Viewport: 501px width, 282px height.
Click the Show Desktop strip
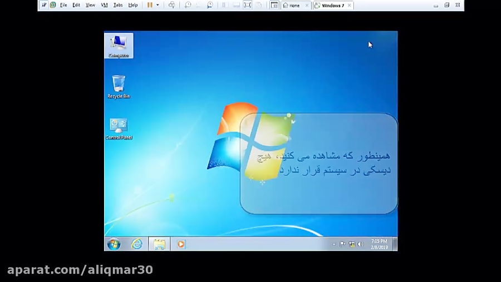click(395, 244)
